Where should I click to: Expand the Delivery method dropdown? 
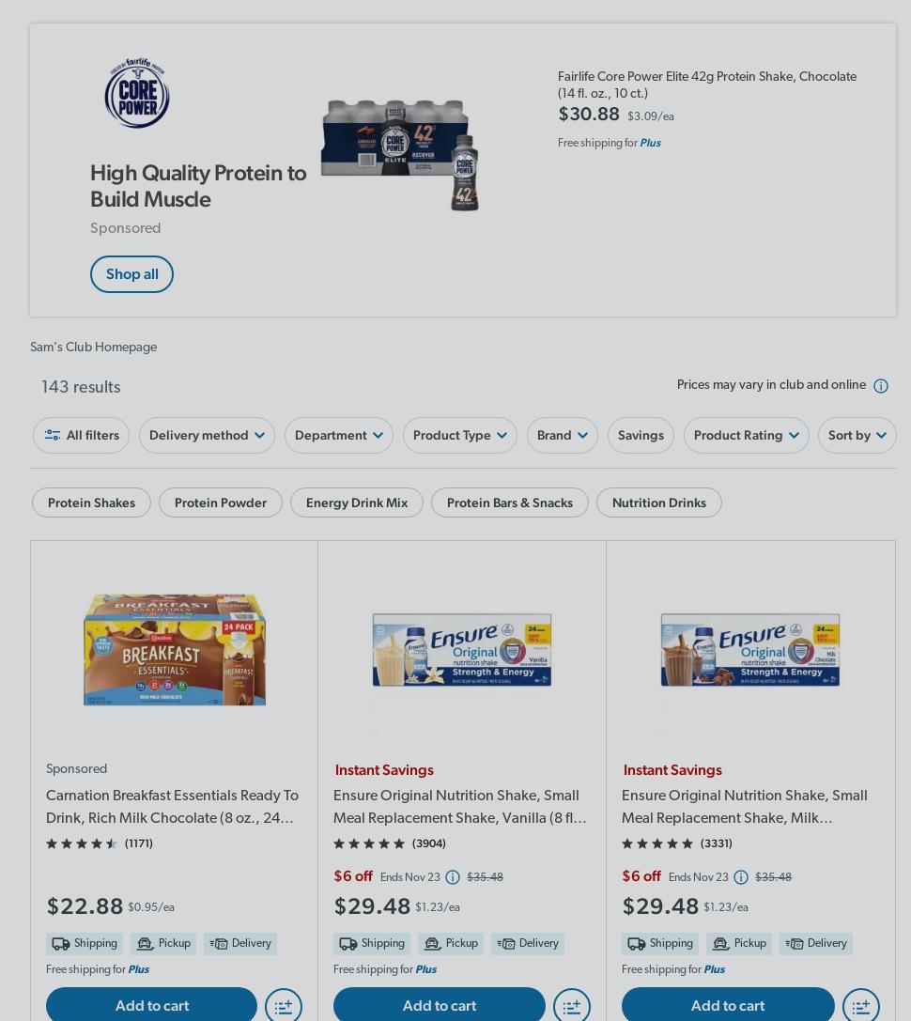[207, 435]
